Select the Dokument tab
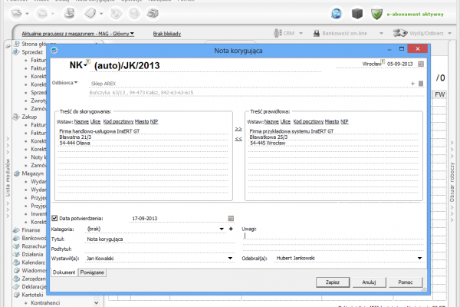 tap(63, 272)
